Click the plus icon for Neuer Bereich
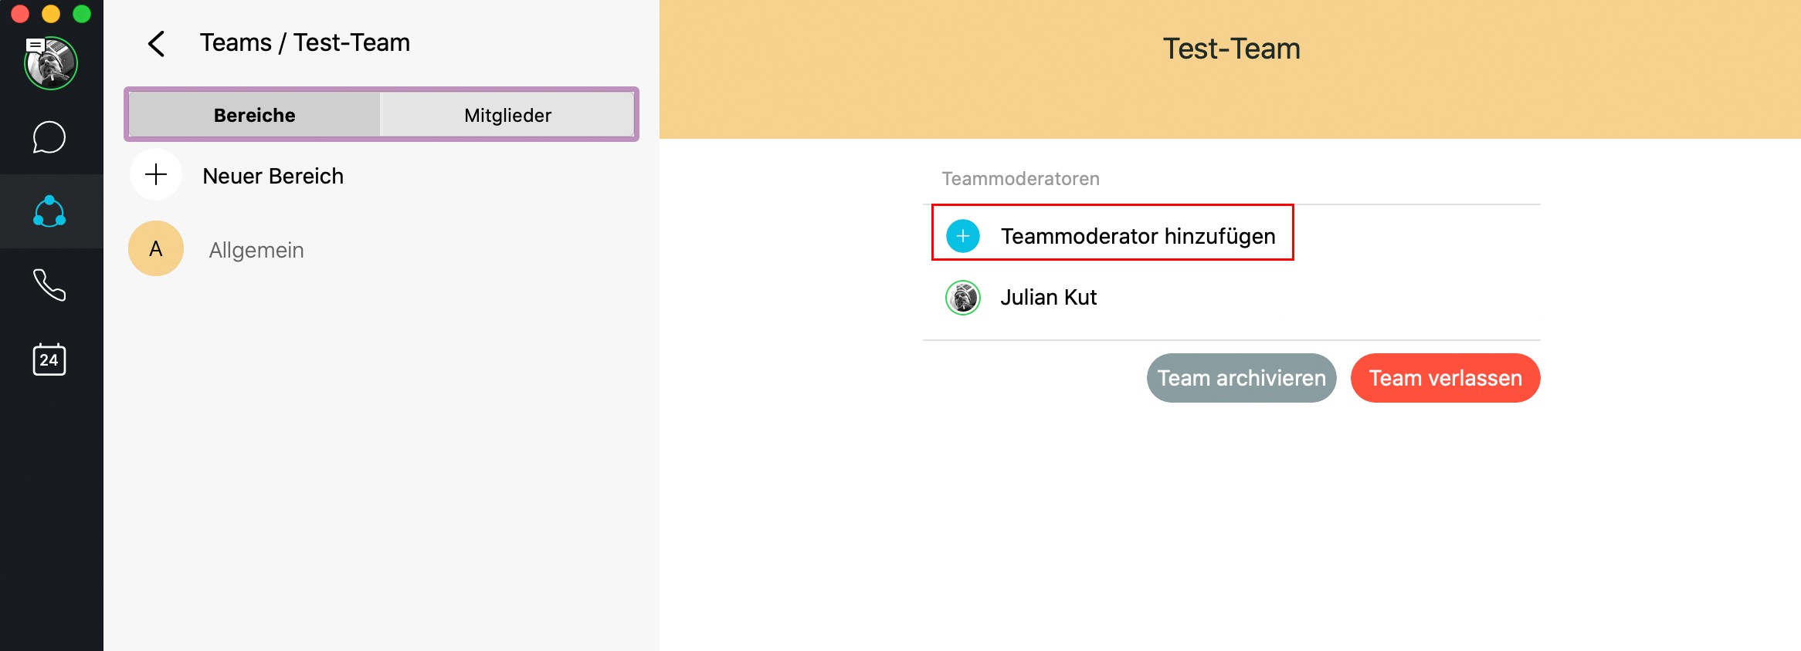Screen dimensions: 1801x651 156,175
